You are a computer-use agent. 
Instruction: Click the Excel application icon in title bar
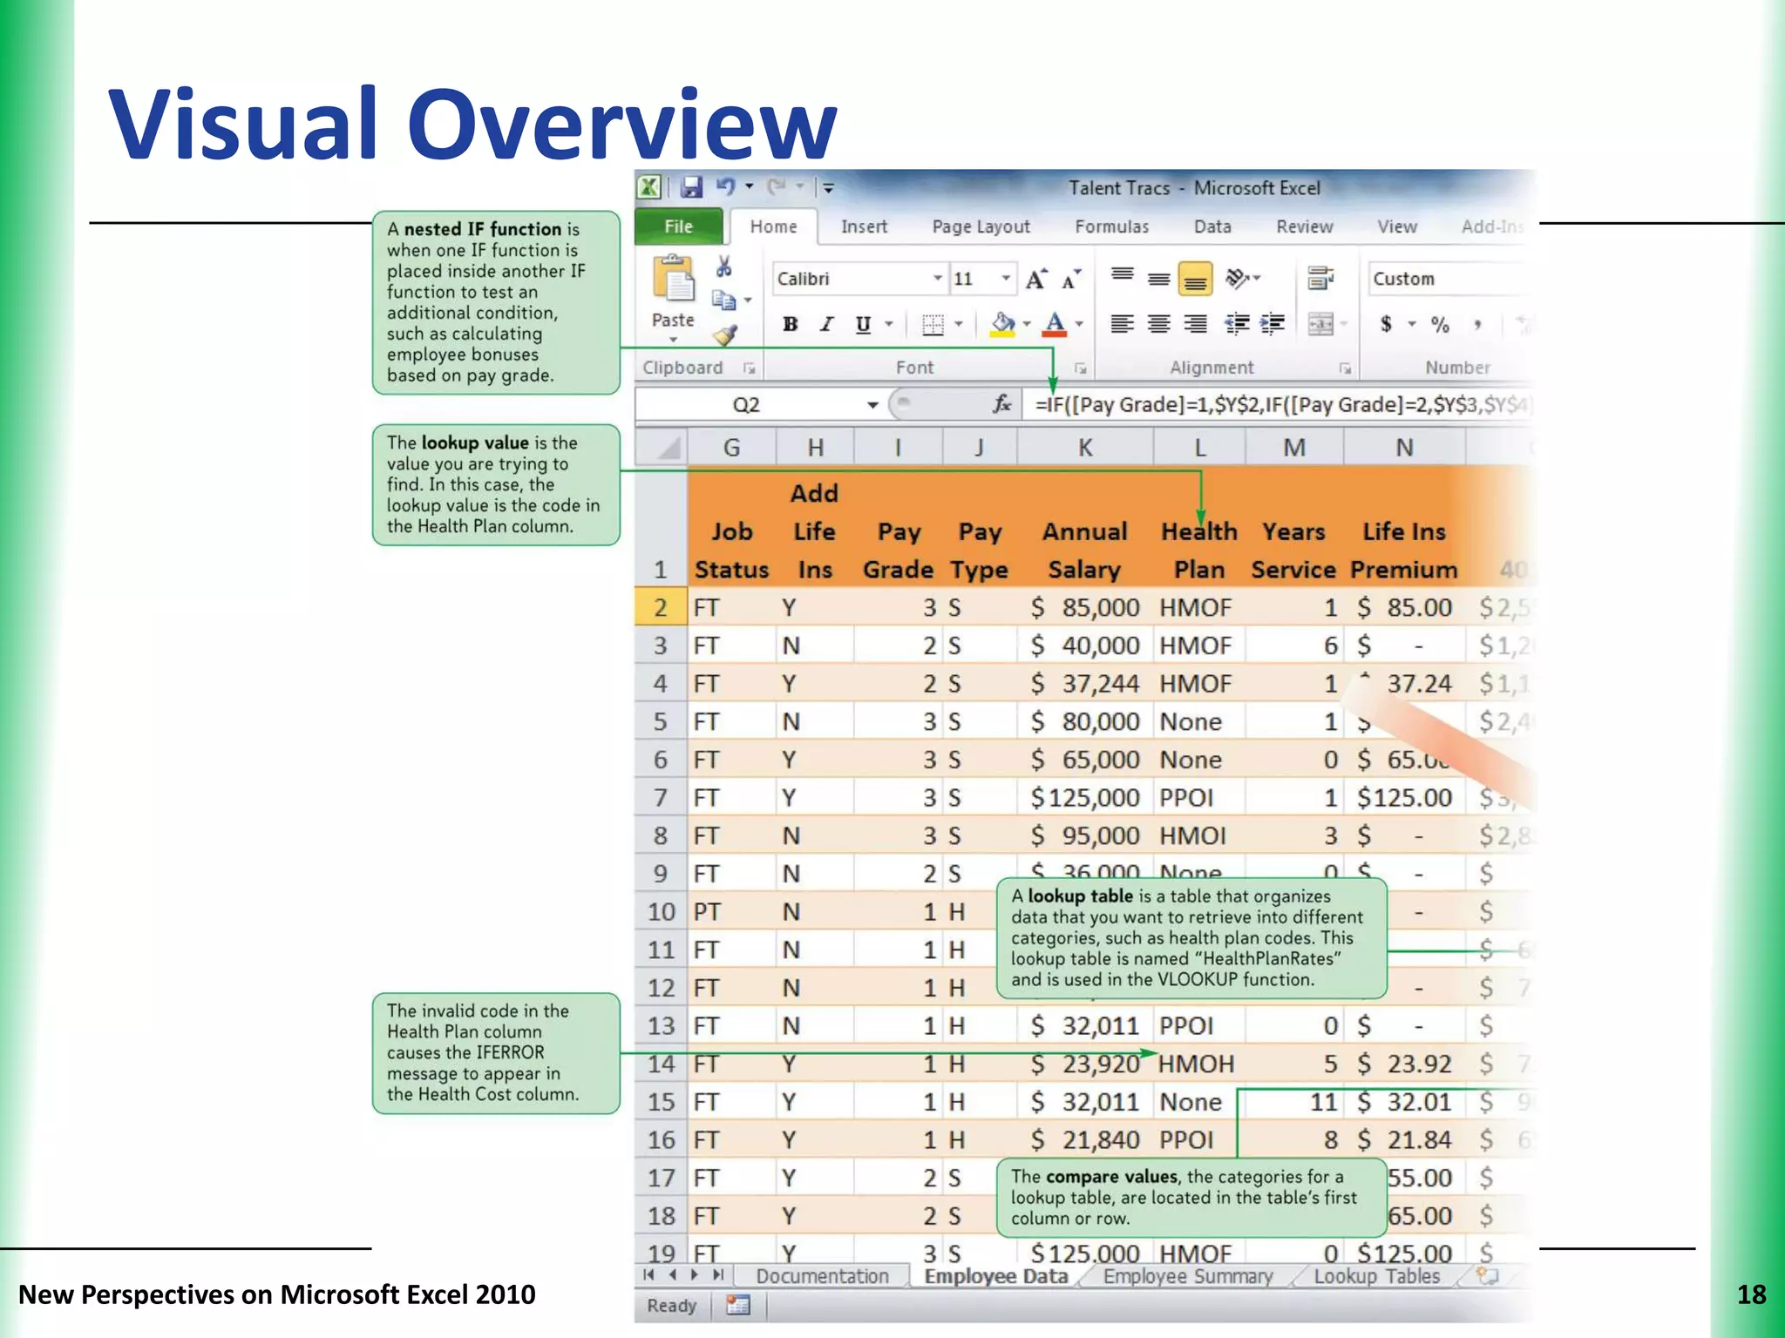649,187
